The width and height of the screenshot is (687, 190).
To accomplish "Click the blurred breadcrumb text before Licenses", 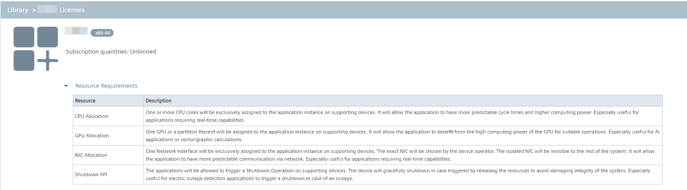I will (47, 9).
